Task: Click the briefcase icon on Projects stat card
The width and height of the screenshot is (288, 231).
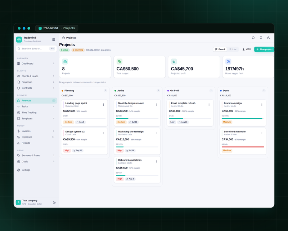Action: coord(65,61)
